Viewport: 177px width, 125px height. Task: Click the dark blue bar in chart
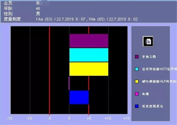[x=79, y=97]
